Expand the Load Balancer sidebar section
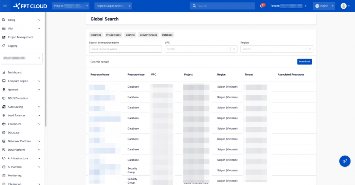Viewport: 355px width, 185px height. (x=23, y=115)
